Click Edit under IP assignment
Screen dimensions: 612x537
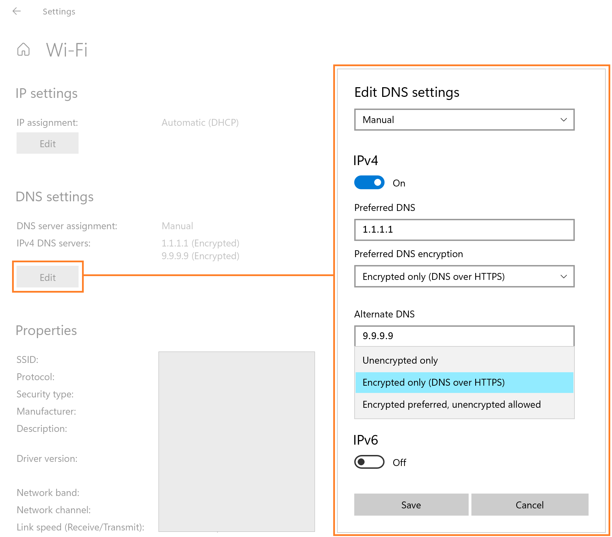click(x=48, y=143)
